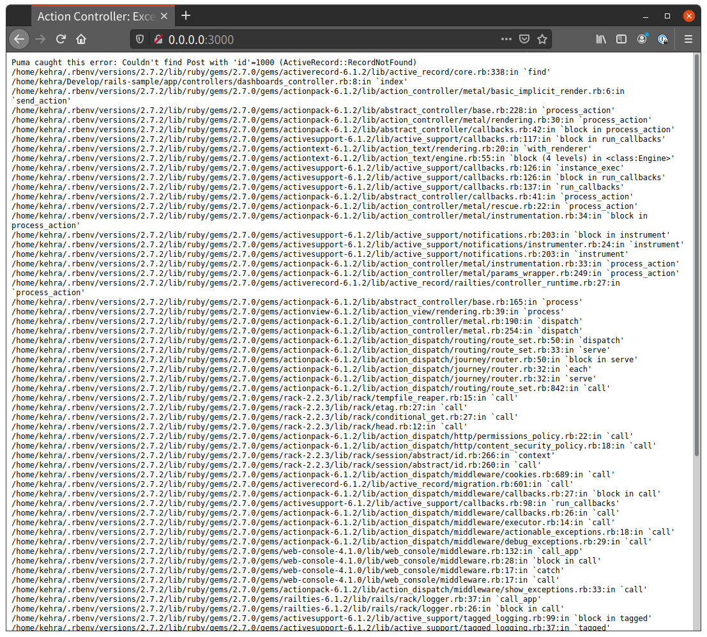The image size is (707, 637).
Task: Click the params_wrapper.rb:249 trace line
Action: (x=346, y=273)
